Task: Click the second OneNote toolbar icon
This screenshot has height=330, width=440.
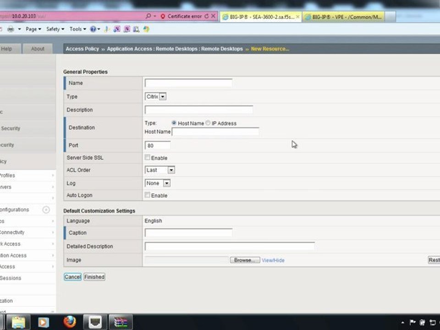Action: 127,29
